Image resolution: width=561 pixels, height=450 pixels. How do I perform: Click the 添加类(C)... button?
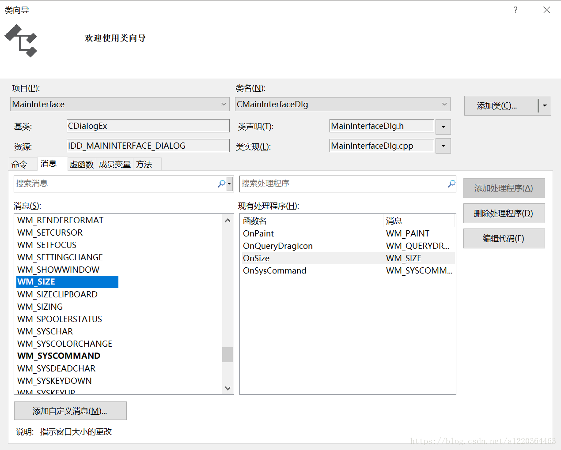click(x=501, y=106)
